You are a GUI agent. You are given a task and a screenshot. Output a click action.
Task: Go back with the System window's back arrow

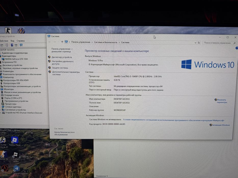[50, 42]
